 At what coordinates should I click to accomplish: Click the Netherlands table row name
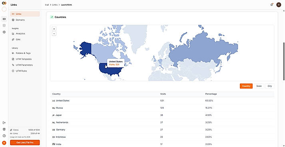[62, 123]
